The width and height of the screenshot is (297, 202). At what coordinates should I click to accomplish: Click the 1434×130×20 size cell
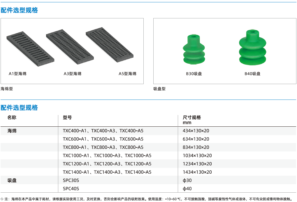tap(197, 172)
